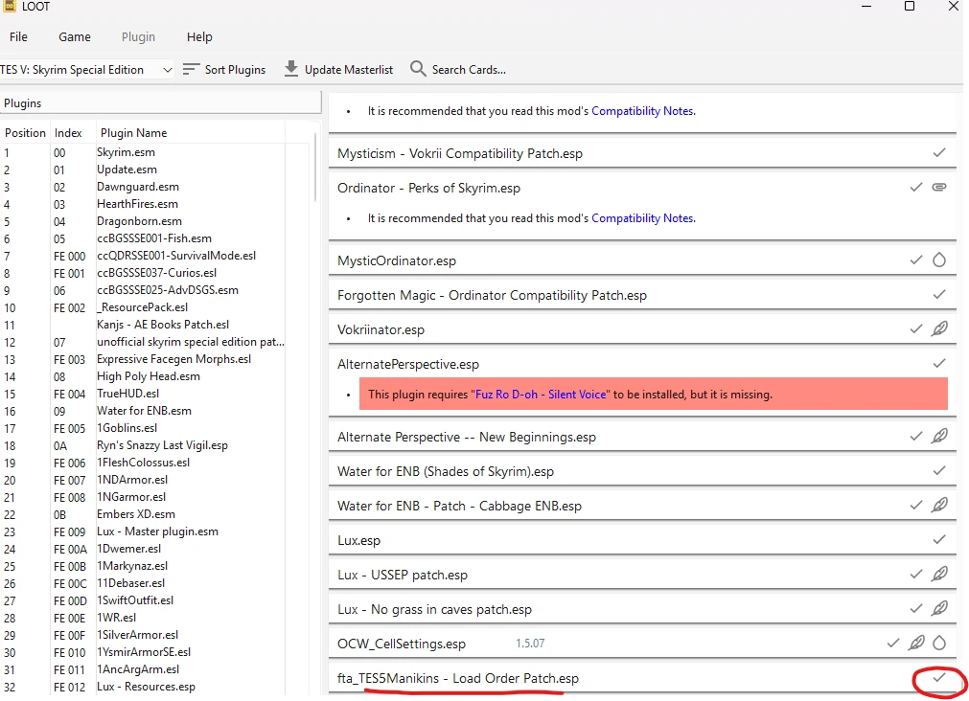Click version 1.5.07 on OCW_CellSettings.esp

pos(530,644)
